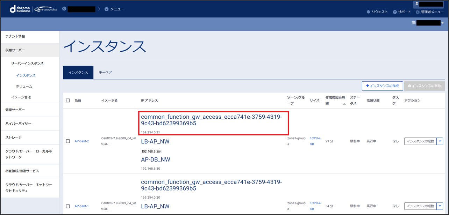The height and width of the screenshot is (215, 449).
Task: Click the circular arrow icon before メニュー
Action: click(x=106, y=9)
